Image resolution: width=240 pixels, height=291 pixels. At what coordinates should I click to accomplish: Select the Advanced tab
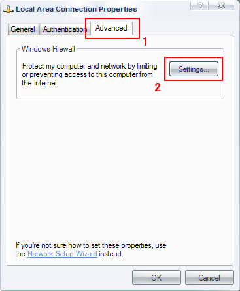(111, 28)
